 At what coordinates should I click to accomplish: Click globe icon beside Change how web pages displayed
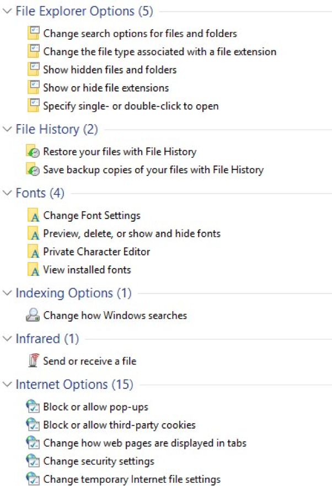[33, 442]
